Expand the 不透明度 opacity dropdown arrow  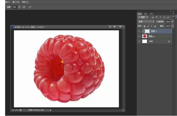click(x=172, y=22)
